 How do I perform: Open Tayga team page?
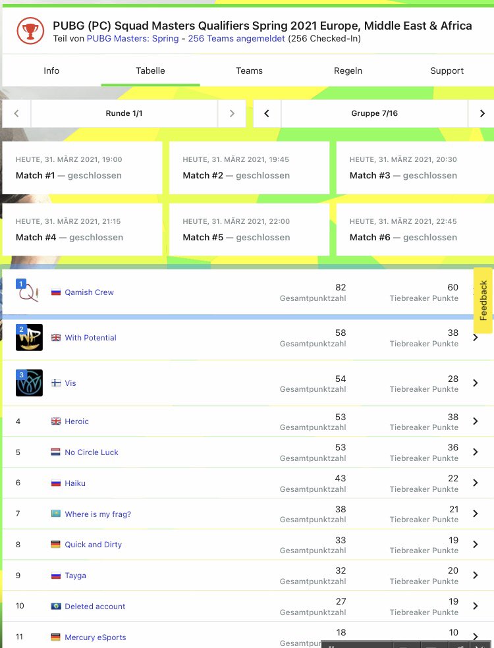(x=76, y=576)
